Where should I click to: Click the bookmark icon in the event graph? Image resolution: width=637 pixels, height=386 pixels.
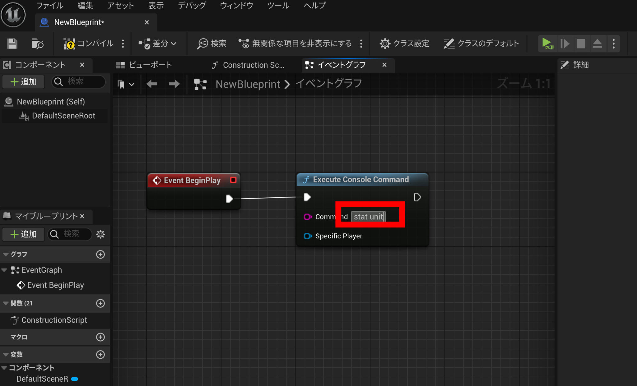tap(122, 84)
